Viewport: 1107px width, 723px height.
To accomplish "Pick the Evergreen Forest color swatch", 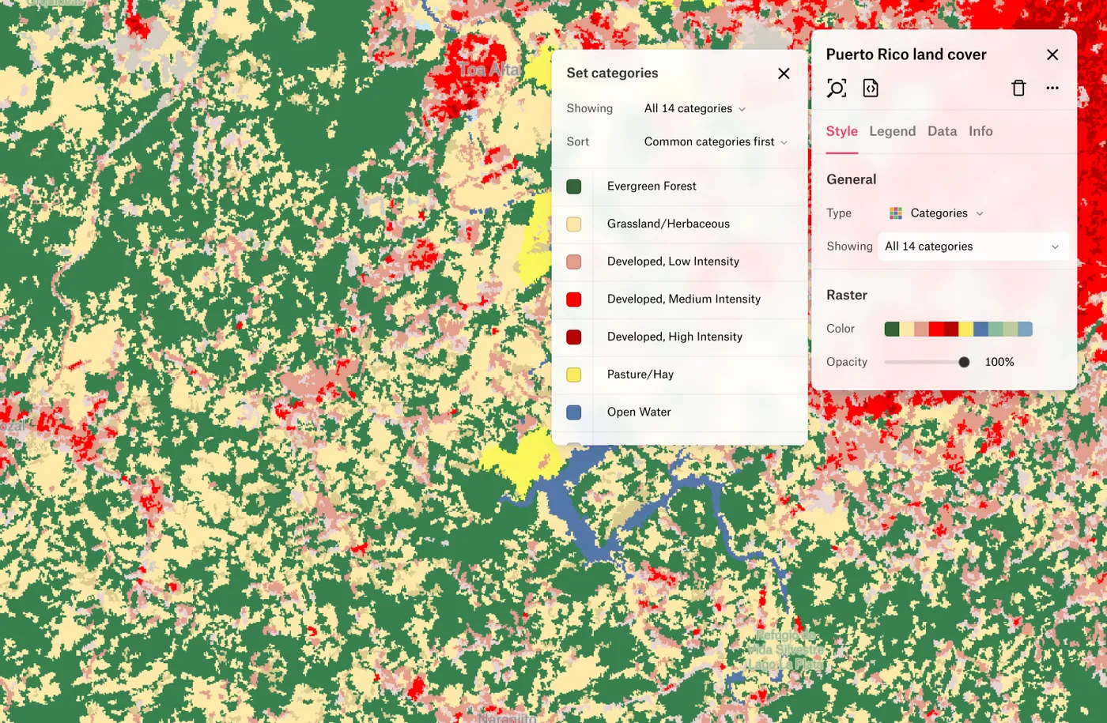I will pyautogui.click(x=574, y=186).
